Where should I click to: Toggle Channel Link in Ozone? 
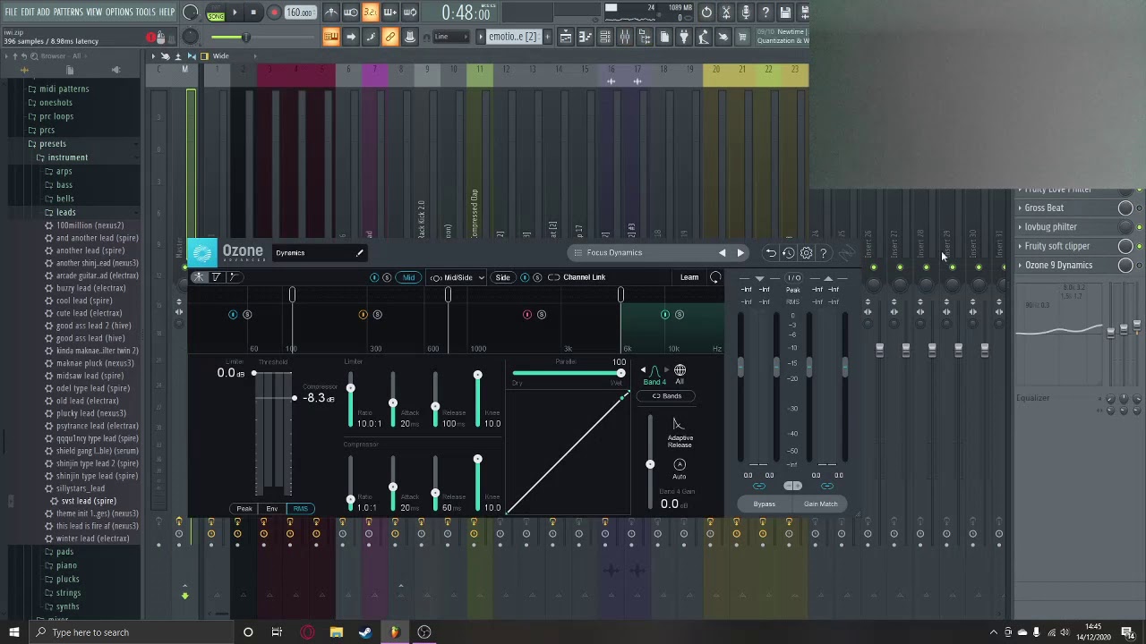coord(577,277)
